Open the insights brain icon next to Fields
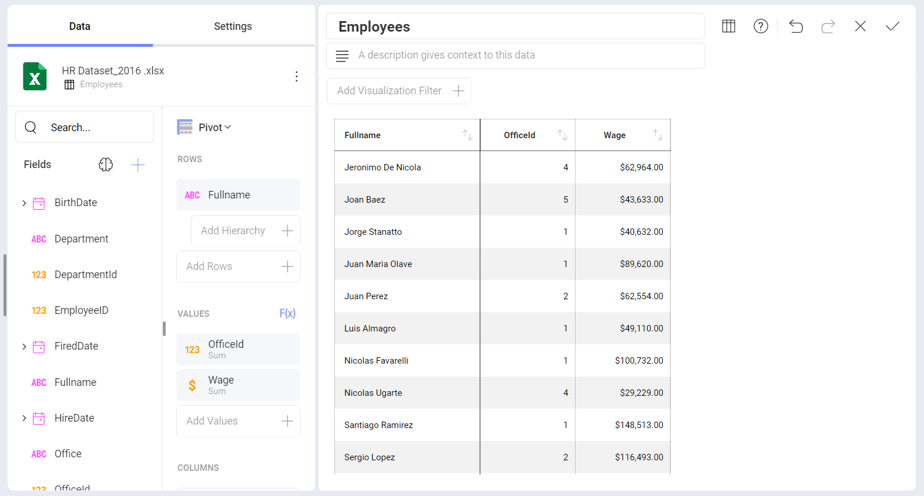This screenshot has width=924, height=496. point(106,165)
